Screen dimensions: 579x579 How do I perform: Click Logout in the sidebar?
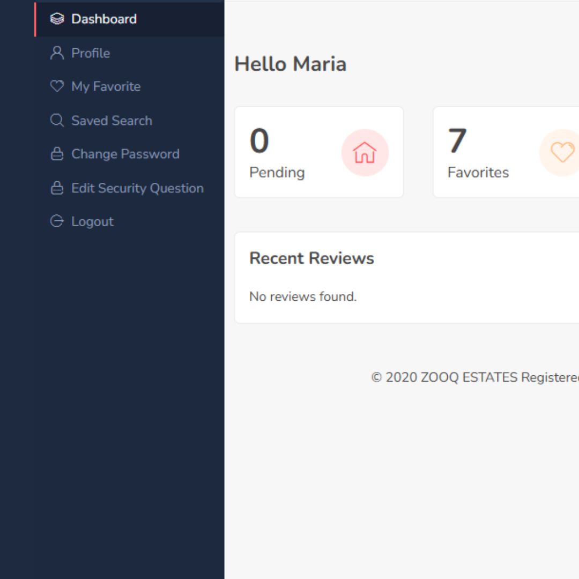point(92,221)
